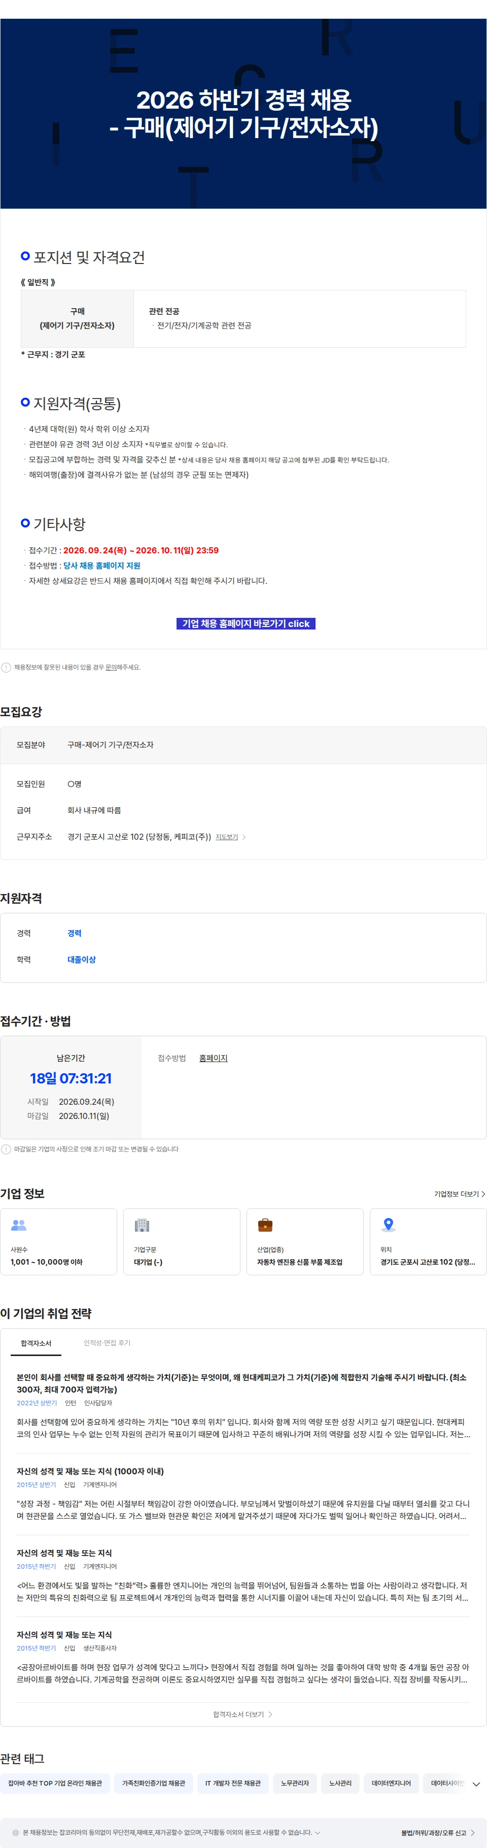
Task: Open essay 자신의 성격 및 재능 또는 지식 (1000자 이내)
Action: [x=90, y=1471]
